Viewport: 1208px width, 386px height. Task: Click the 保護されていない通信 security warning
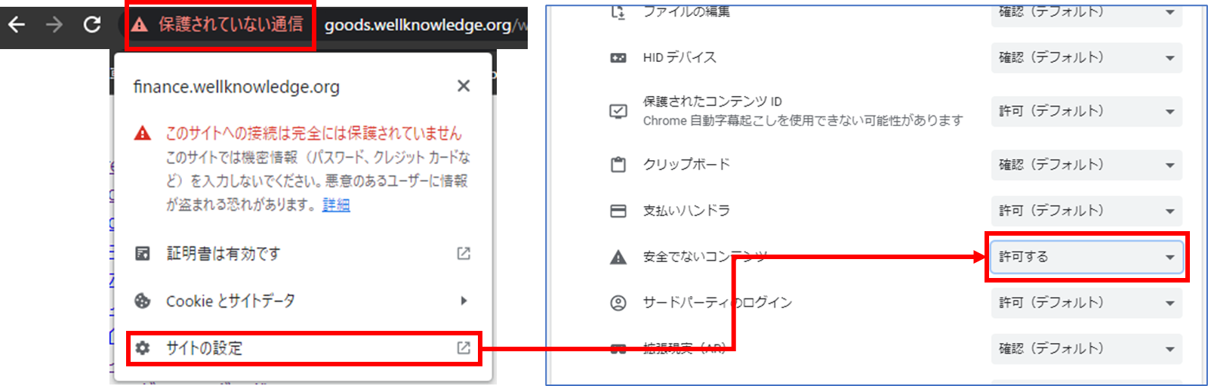(x=220, y=25)
